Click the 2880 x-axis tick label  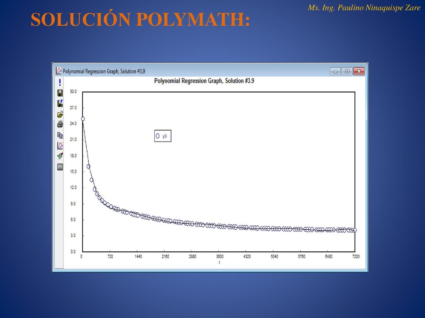[x=193, y=256]
